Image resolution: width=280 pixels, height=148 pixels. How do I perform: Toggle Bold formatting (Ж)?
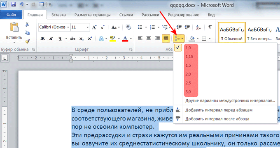click(43, 39)
